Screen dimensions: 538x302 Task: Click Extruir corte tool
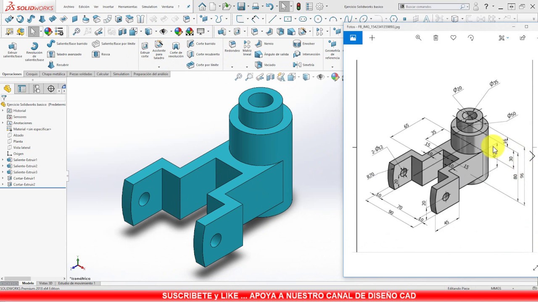145,50
